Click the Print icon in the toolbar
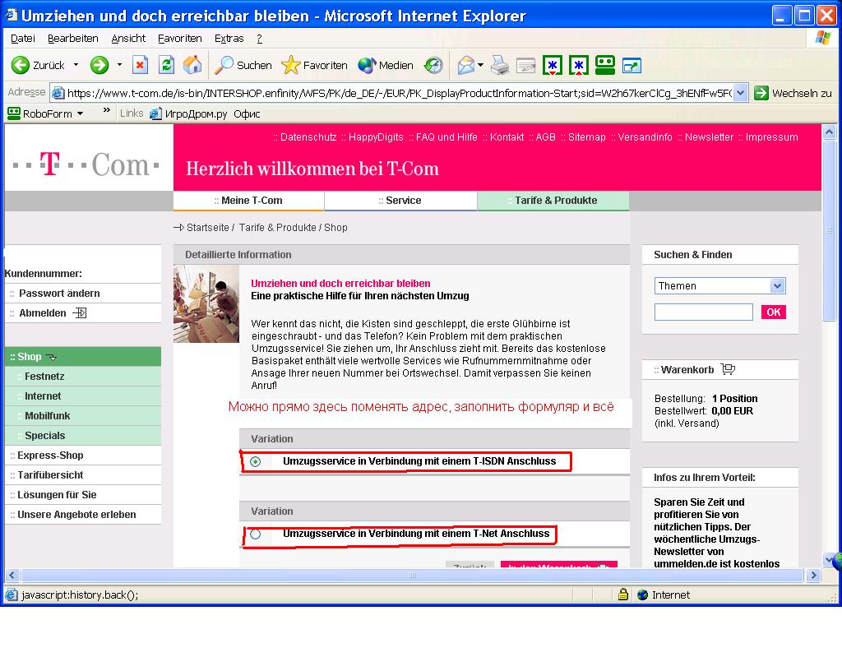Screen dimensions: 842x657 pos(500,65)
